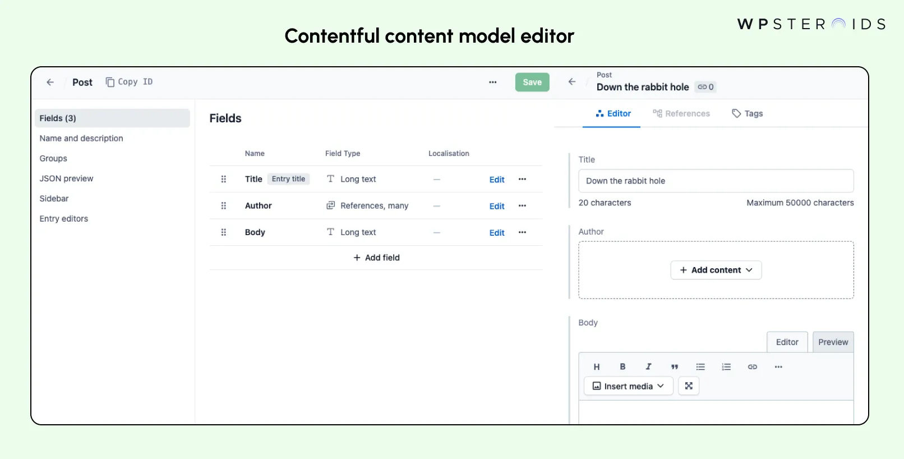Open JSON preview section
The image size is (904, 459).
point(66,178)
